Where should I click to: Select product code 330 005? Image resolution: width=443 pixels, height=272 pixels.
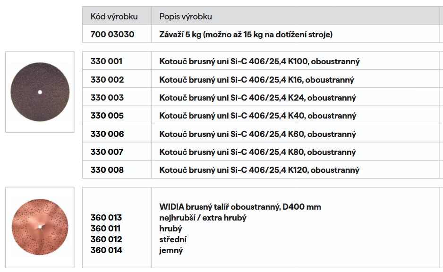pyautogui.click(x=107, y=116)
